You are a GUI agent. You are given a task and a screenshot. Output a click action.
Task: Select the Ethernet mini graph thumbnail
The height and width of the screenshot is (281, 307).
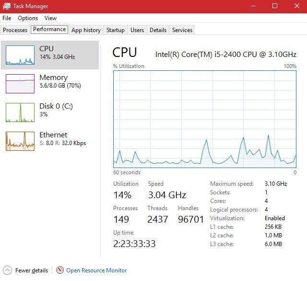pyautogui.click(x=20, y=141)
